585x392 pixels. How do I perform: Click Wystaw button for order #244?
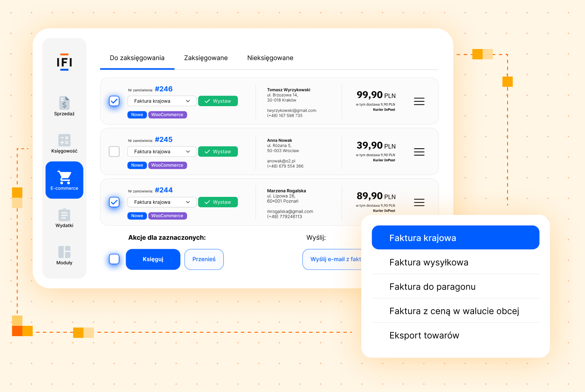pyautogui.click(x=218, y=202)
